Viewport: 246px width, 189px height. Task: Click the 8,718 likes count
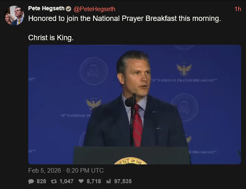pyautogui.click(x=94, y=181)
